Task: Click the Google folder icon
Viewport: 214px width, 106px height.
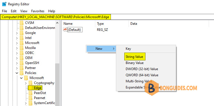Action: click(x=21, y=33)
